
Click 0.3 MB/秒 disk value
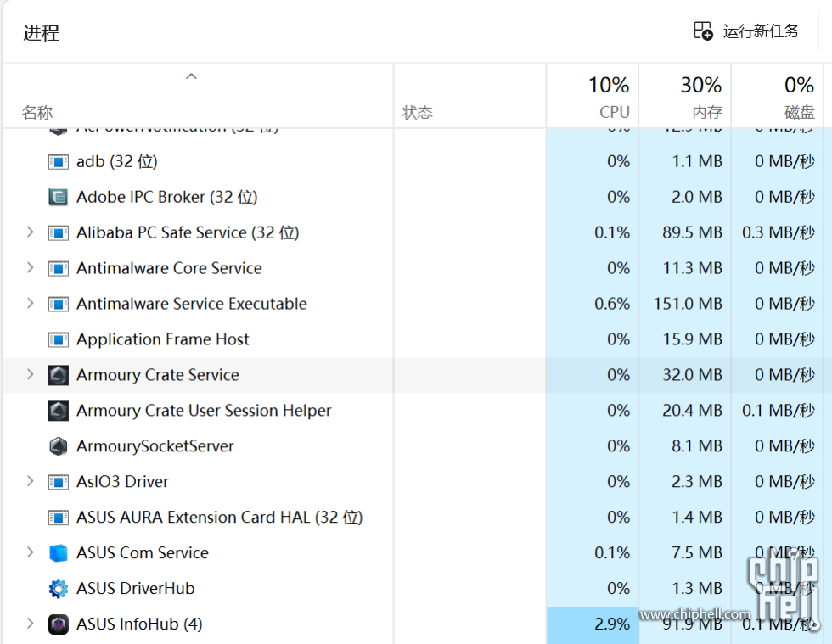(779, 232)
